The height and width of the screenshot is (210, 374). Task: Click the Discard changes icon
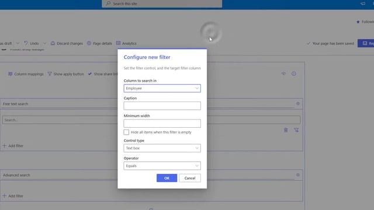(53, 43)
